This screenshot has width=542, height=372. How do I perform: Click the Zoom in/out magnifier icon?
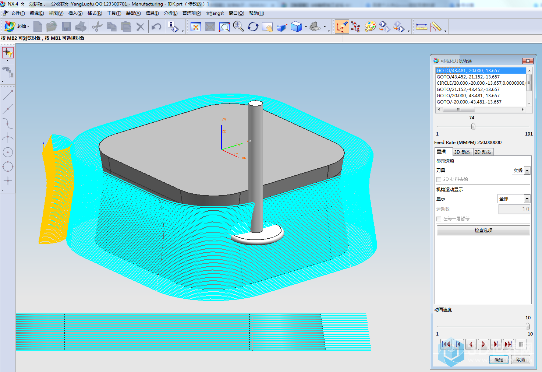[238, 27]
